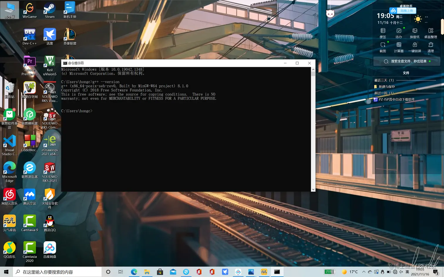
Task: Launch QQ音乐 from the desktop
Action: pyautogui.click(x=10, y=250)
